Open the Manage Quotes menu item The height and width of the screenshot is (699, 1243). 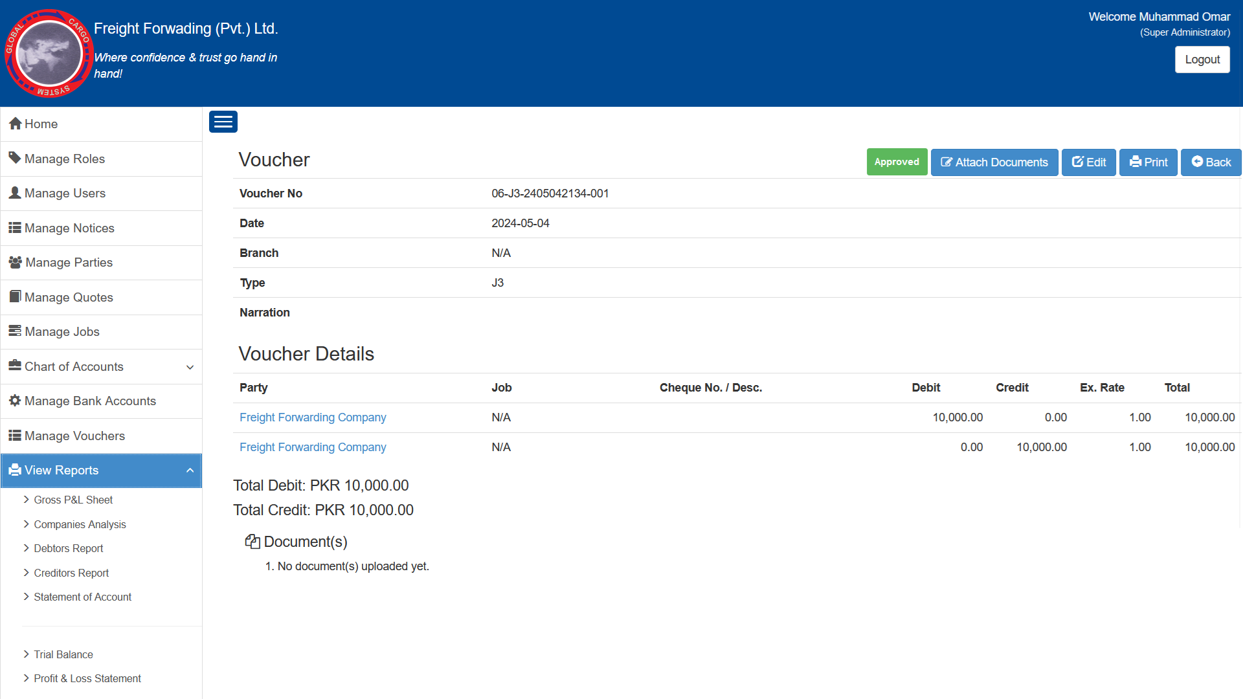click(x=101, y=298)
